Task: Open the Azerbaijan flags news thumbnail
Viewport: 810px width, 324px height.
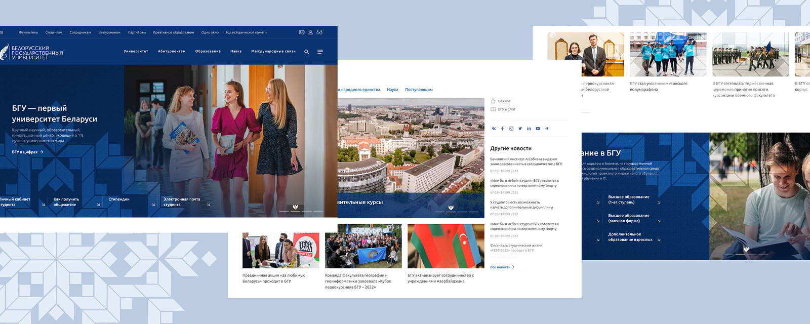Action: [445, 247]
